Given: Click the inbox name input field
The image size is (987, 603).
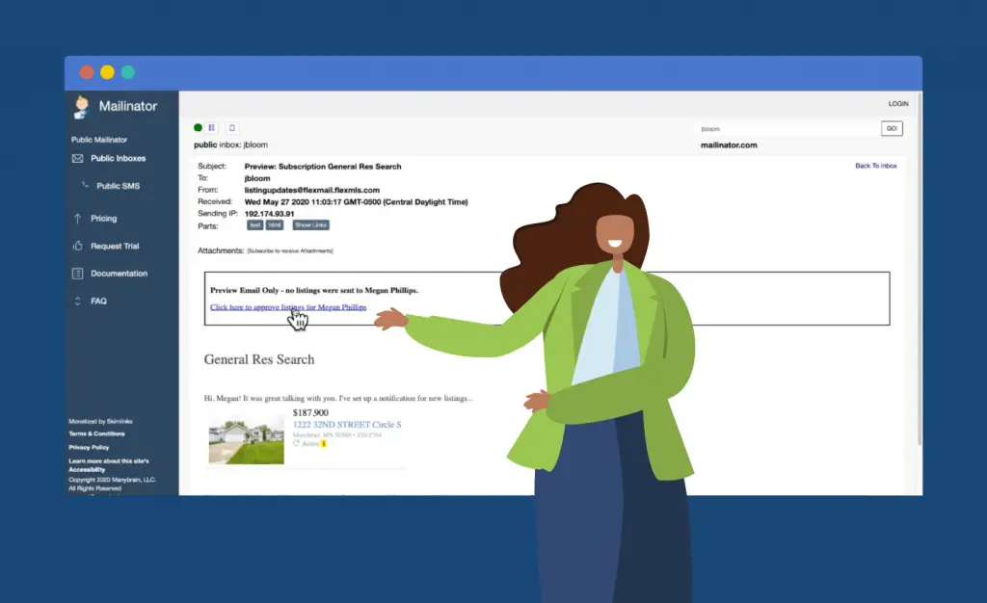Looking at the screenshot, I should [786, 128].
